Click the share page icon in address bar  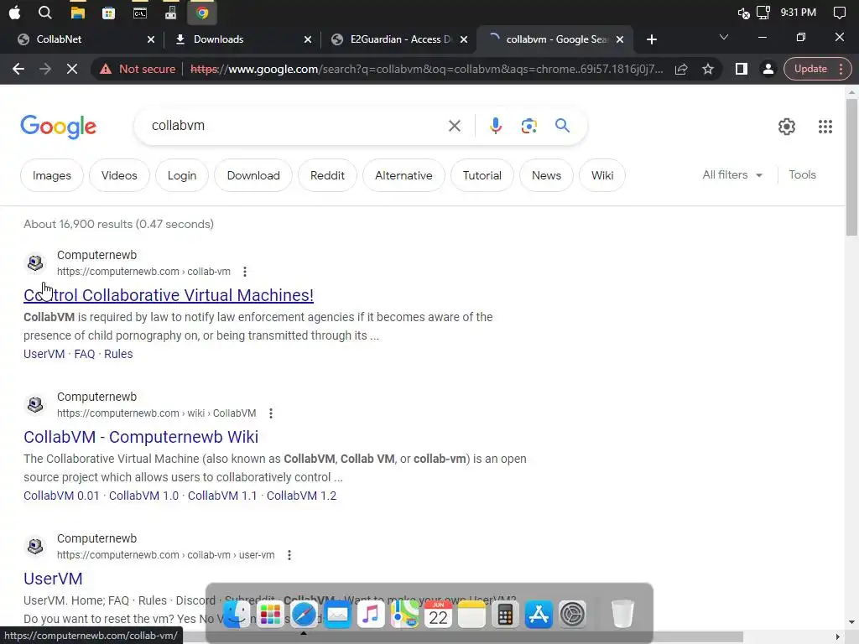[x=681, y=69]
